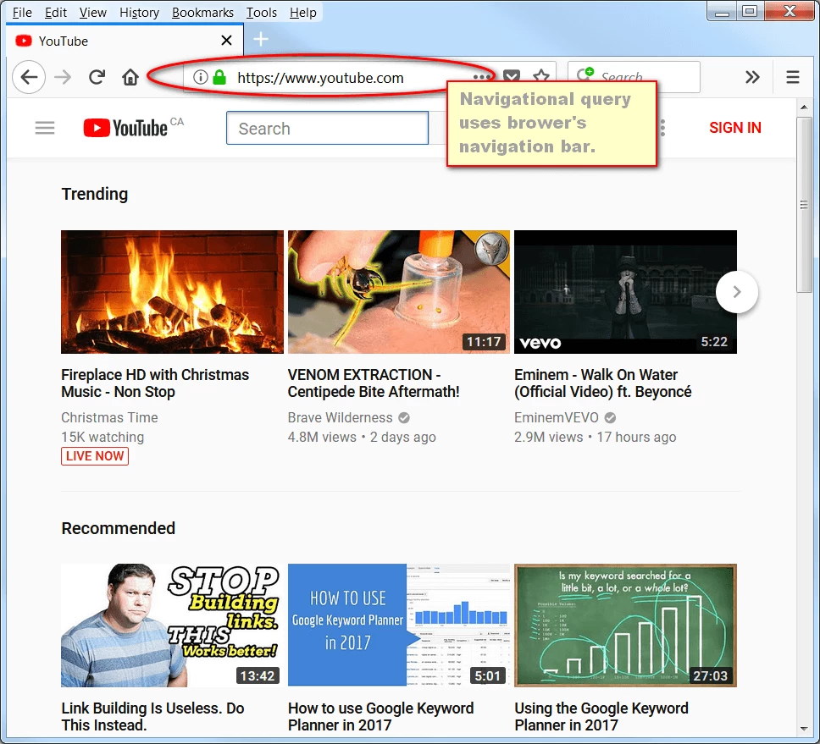Bookmark this page with the star
The height and width of the screenshot is (744, 820).
[x=541, y=77]
